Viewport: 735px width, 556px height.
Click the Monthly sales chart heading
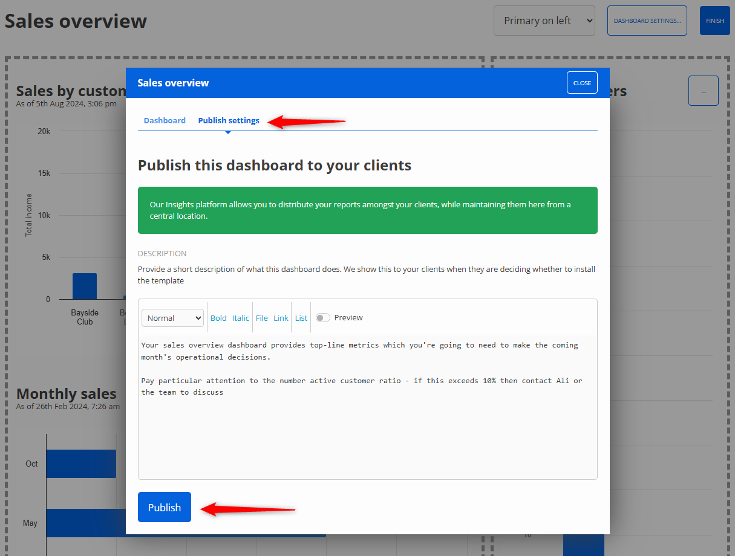click(x=66, y=393)
